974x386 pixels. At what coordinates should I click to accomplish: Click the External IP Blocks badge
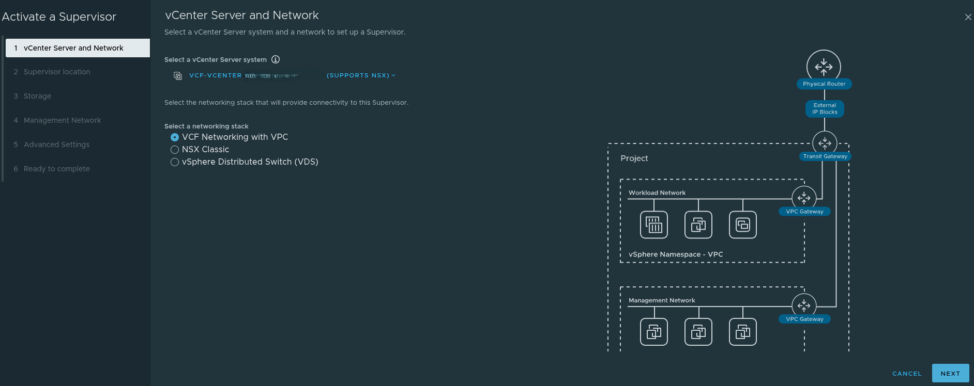(x=825, y=109)
